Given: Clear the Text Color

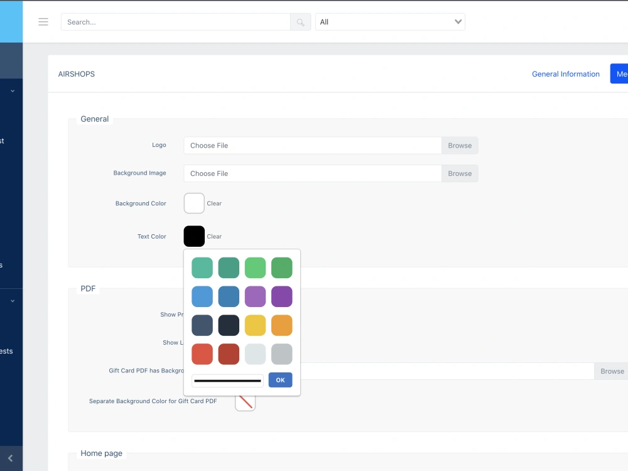Looking at the screenshot, I should [x=214, y=237].
